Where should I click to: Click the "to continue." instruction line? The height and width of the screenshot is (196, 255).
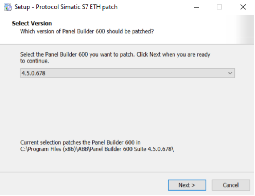pos(34,61)
